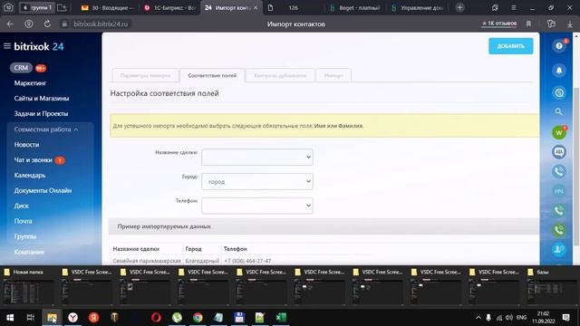580x326 pixels.
Task: Launch Opera from the taskbar
Action: (x=156, y=318)
